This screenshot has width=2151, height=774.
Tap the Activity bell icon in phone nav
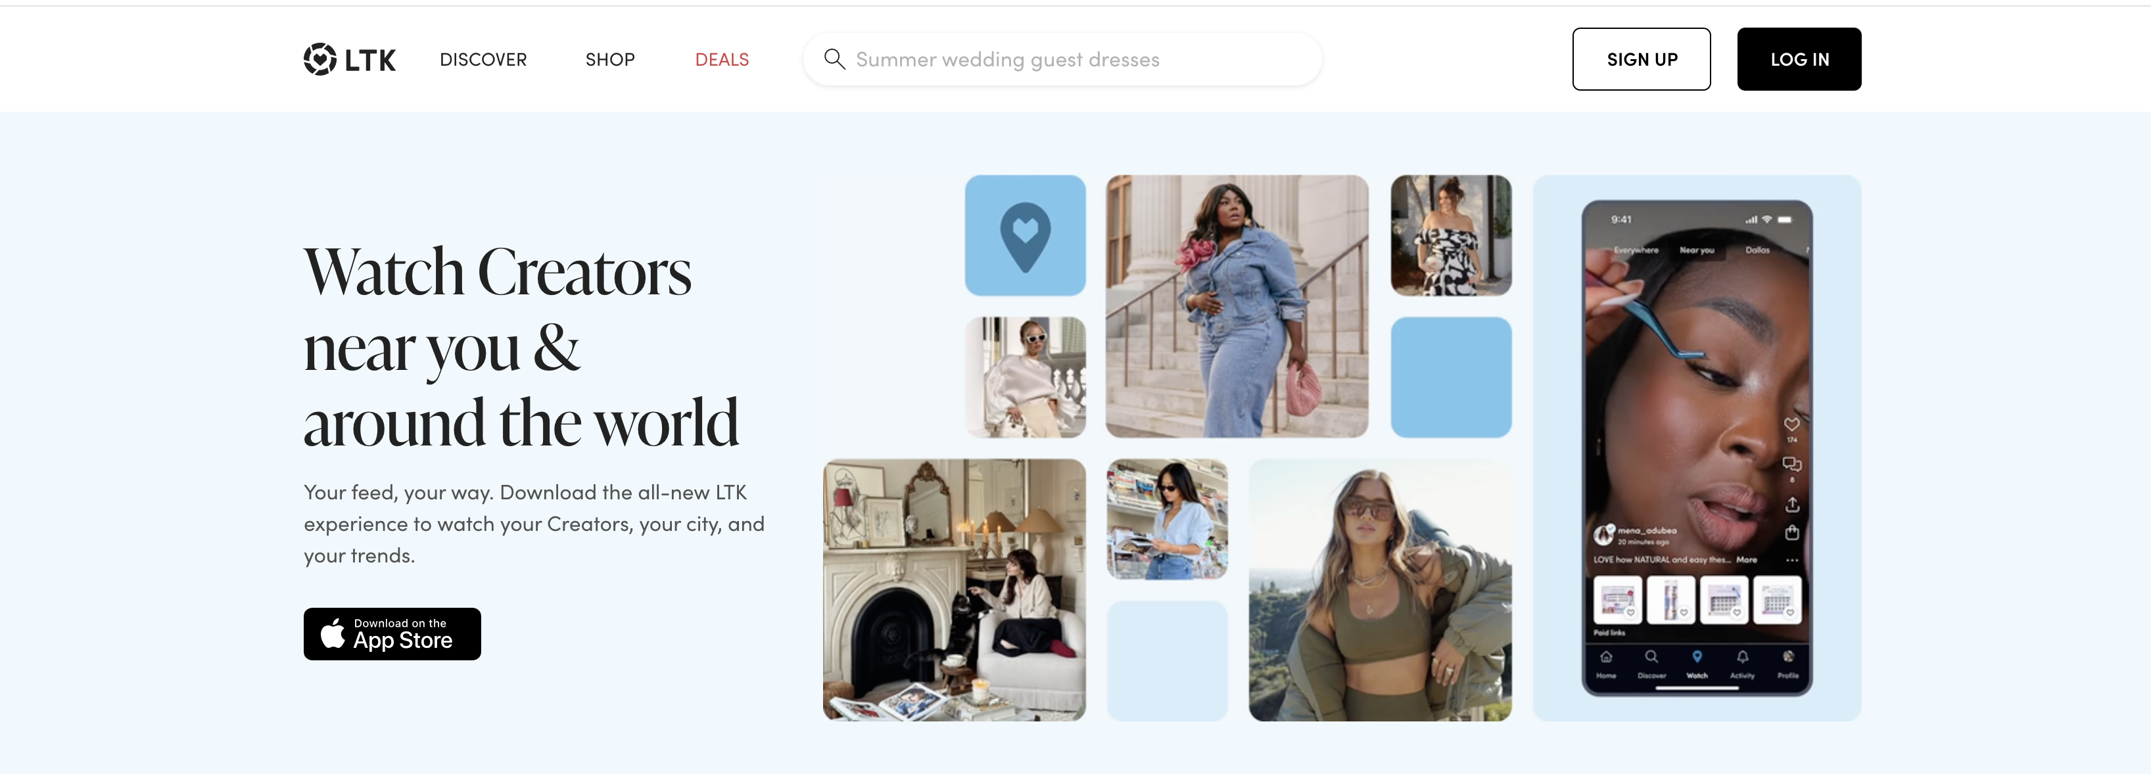pos(1743,657)
